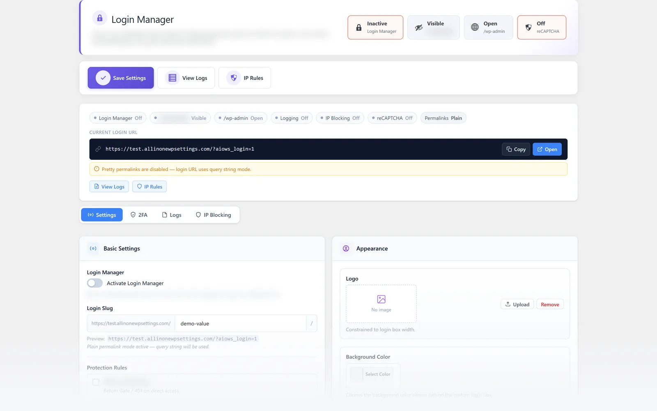Click the Select Color button
The width and height of the screenshot is (657, 411).
click(378, 374)
